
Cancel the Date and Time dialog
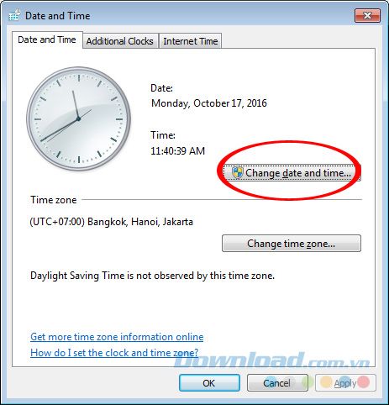[277, 383]
